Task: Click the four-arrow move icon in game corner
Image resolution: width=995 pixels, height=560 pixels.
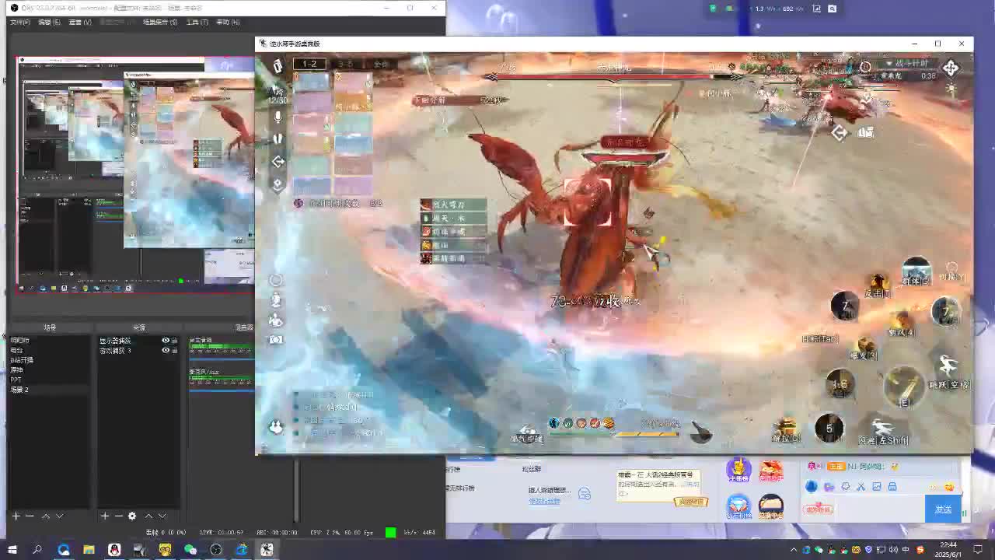Action: (x=951, y=68)
